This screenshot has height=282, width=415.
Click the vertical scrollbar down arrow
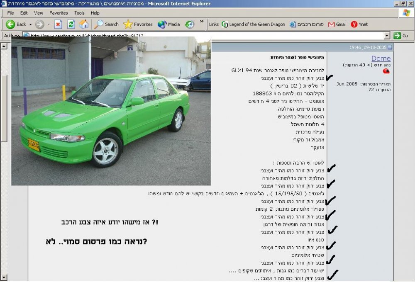pos(4,277)
